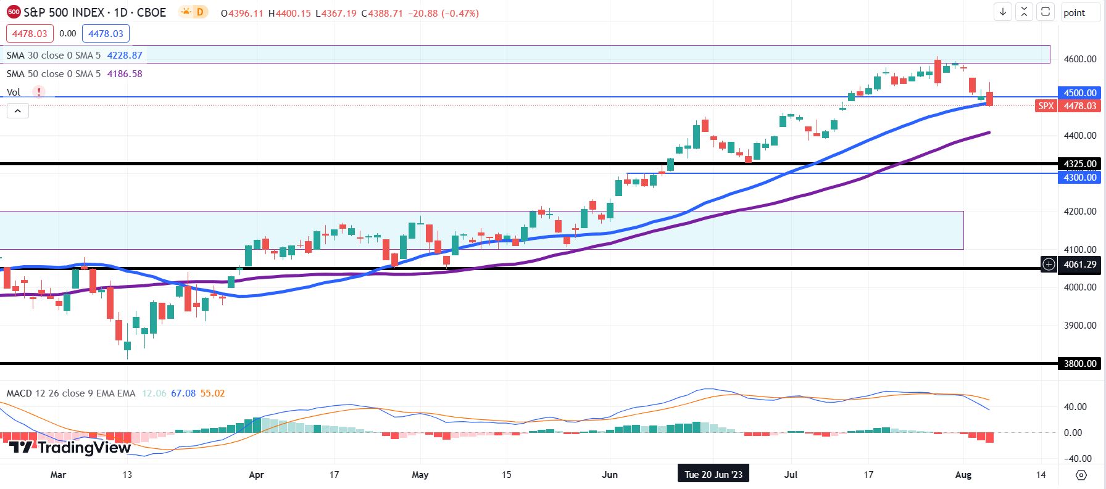
Task: Click the -40.00 MACD axis label
Action: [1077, 458]
